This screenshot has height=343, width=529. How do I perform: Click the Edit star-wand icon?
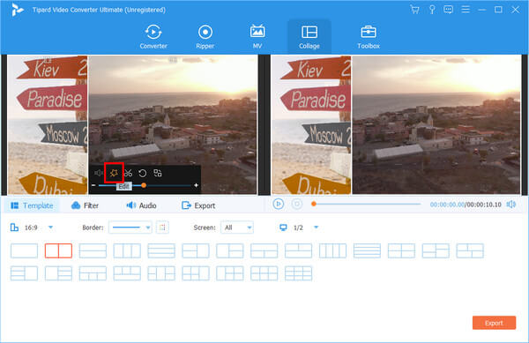point(114,173)
